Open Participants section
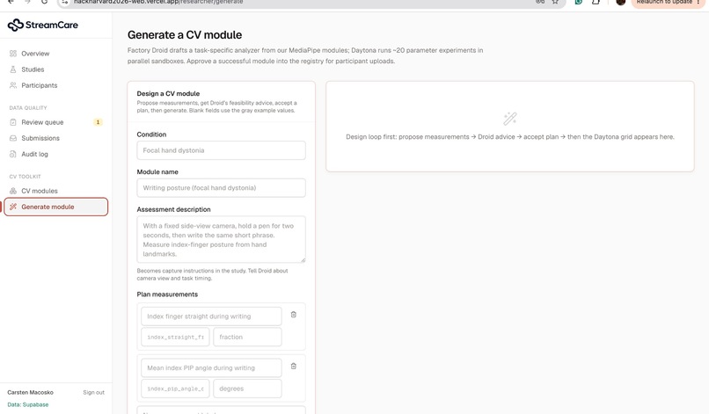The image size is (709, 414). pyautogui.click(x=40, y=85)
